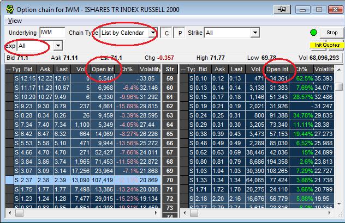Open the Exp expiration dropdown arrow

(58, 46)
